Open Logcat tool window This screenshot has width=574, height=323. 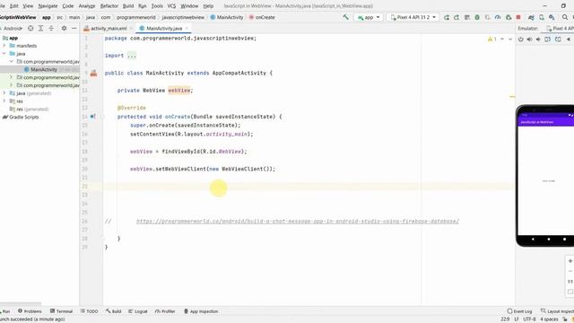click(138, 311)
